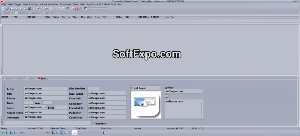Click the Save button in tag editor

[30, 78]
